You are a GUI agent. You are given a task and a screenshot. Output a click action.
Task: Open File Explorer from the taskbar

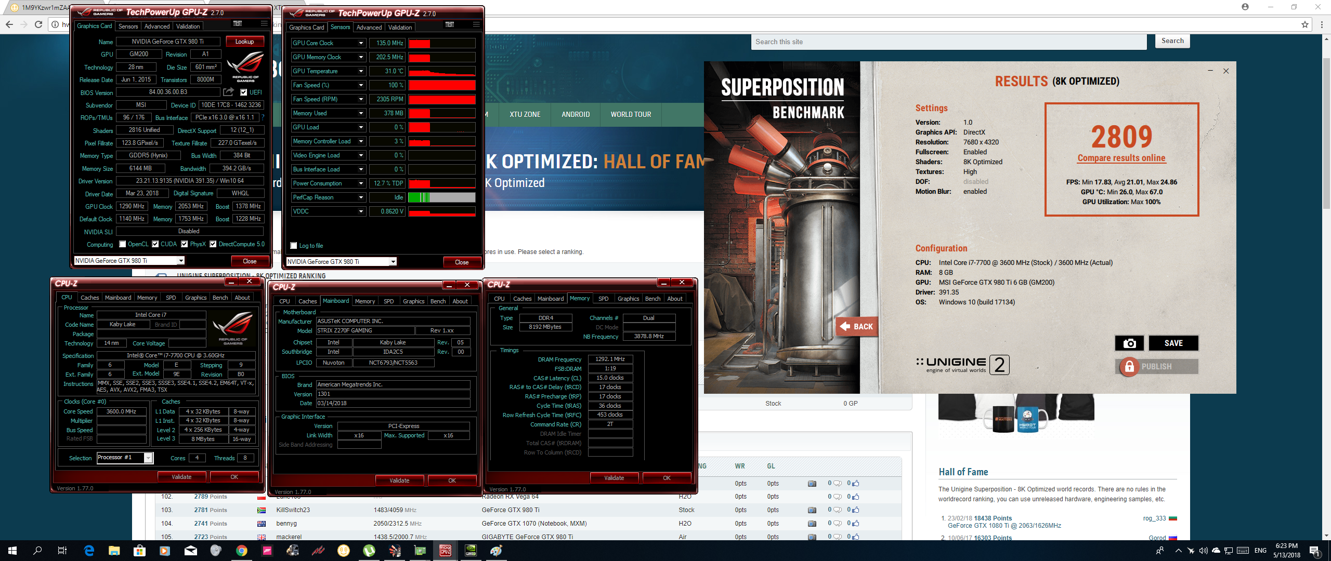point(114,551)
